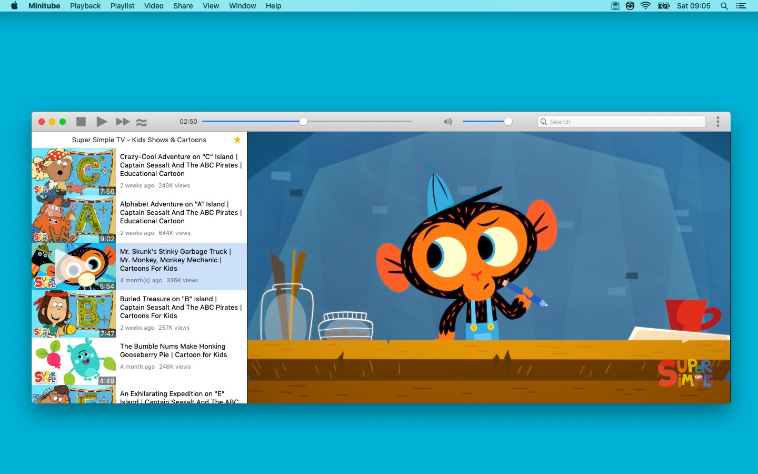The height and width of the screenshot is (474, 758).
Task: Adjust the volume slider
Action: click(x=508, y=121)
